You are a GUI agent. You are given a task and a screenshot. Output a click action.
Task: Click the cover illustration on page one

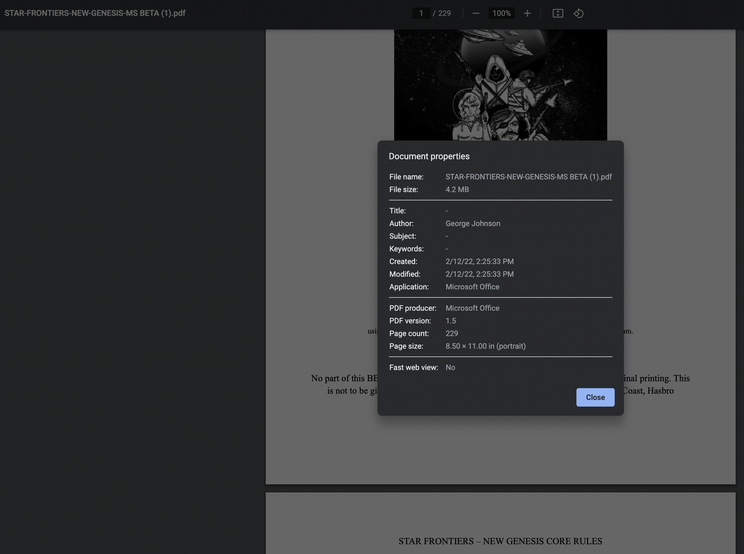(500, 84)
